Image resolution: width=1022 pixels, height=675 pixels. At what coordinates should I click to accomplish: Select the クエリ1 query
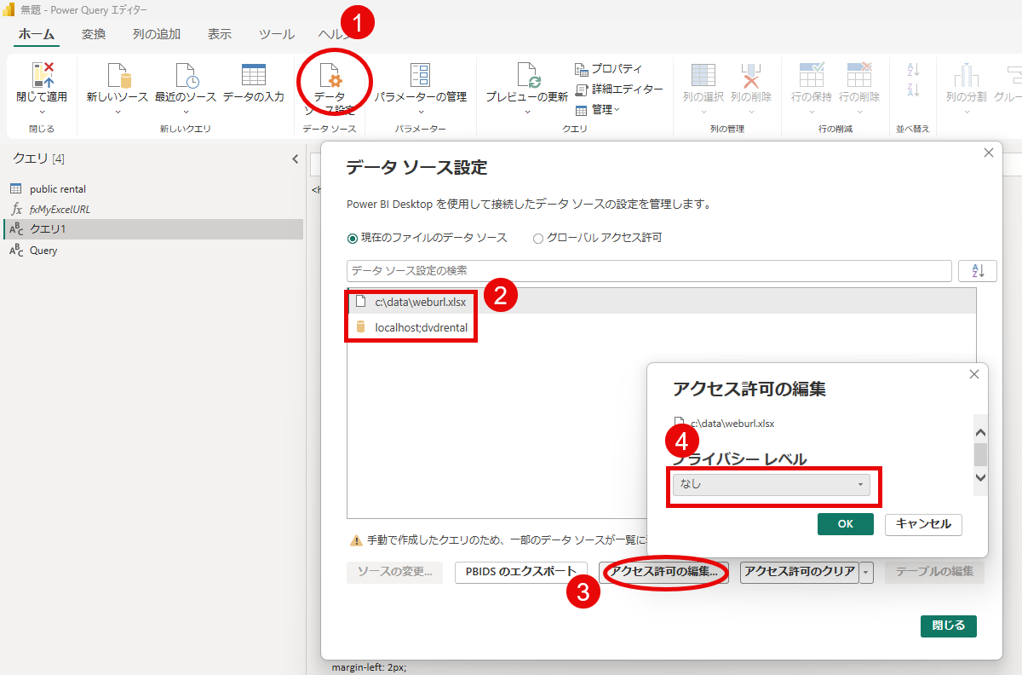pyautogui.click(x=152, y=229)
